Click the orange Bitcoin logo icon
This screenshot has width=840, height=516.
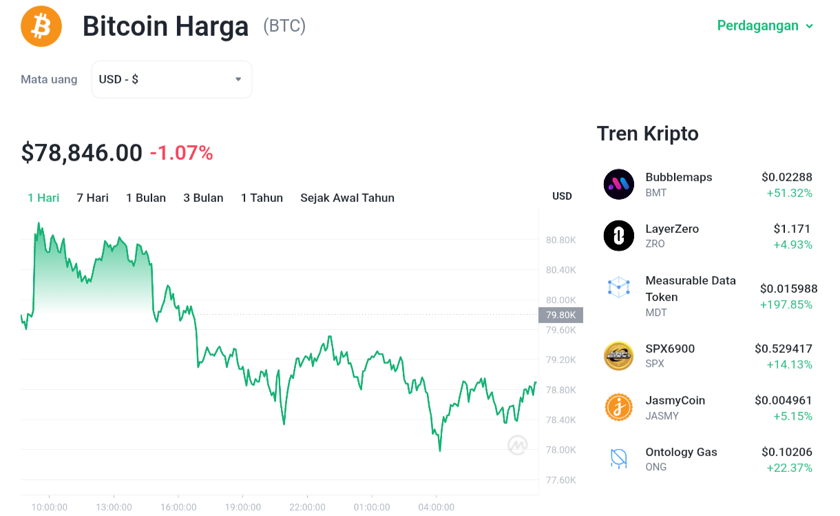41,26
